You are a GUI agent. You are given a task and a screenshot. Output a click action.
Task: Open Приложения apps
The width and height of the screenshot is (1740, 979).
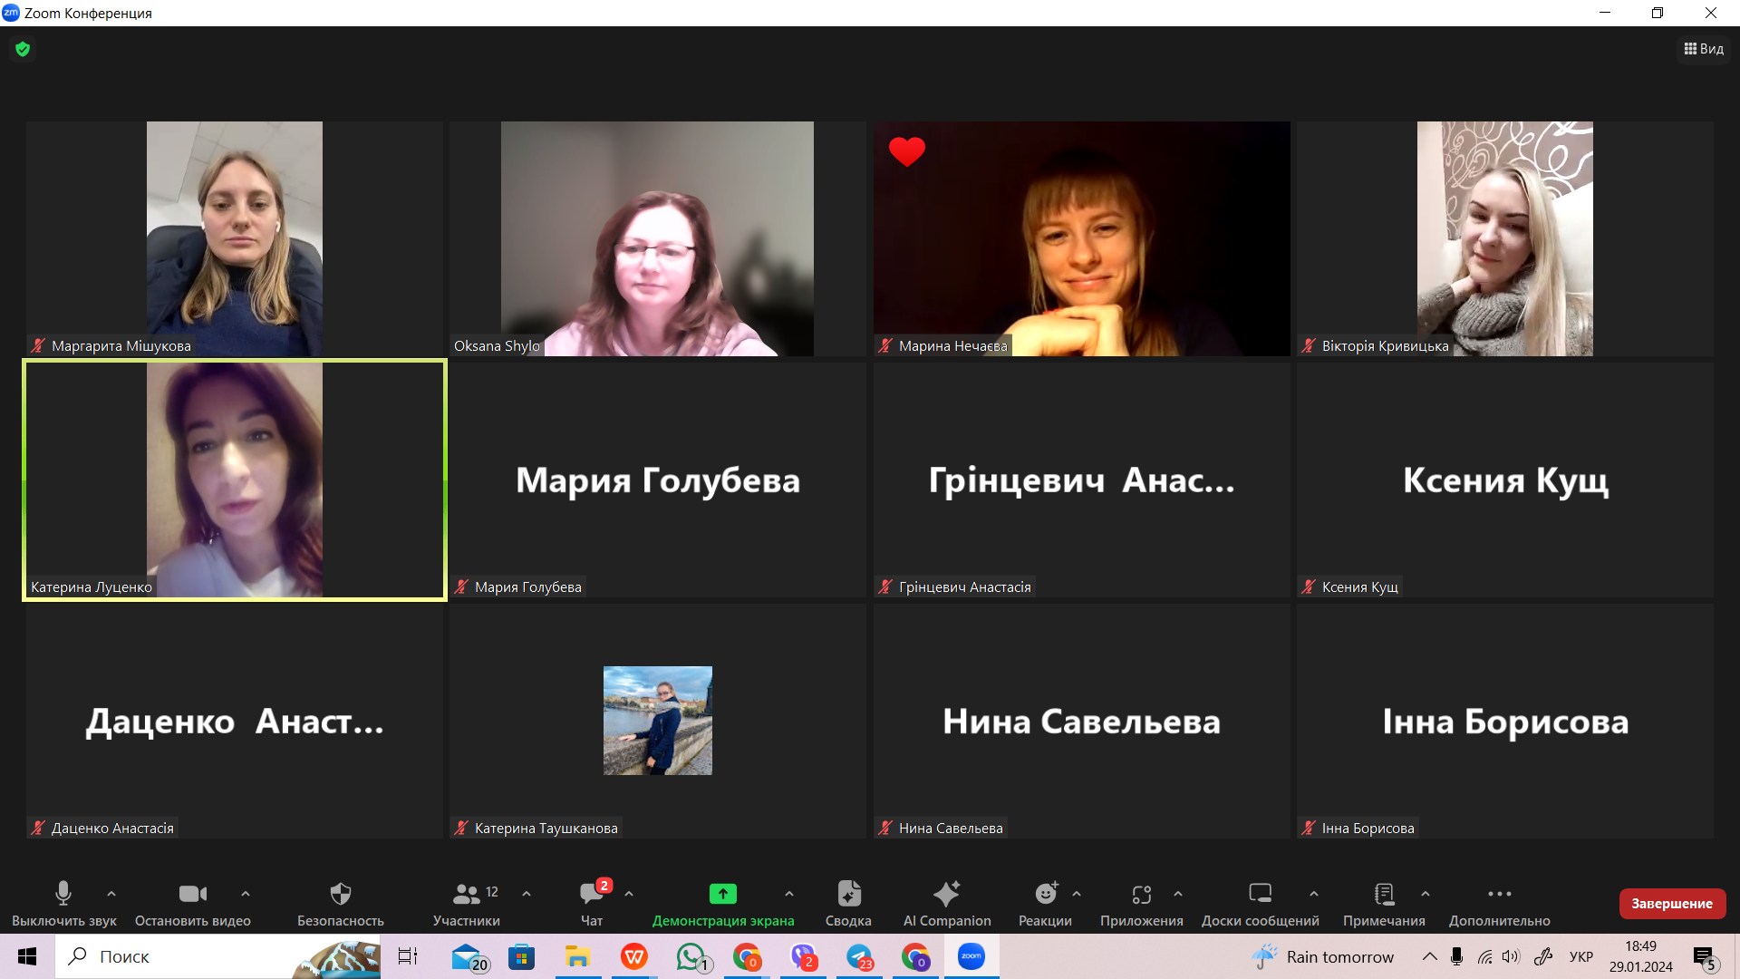[1141, 904]
